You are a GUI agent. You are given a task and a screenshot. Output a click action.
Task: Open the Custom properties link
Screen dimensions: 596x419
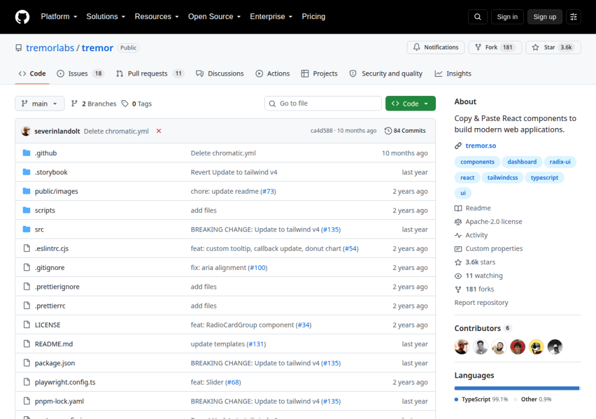[494, 248]
